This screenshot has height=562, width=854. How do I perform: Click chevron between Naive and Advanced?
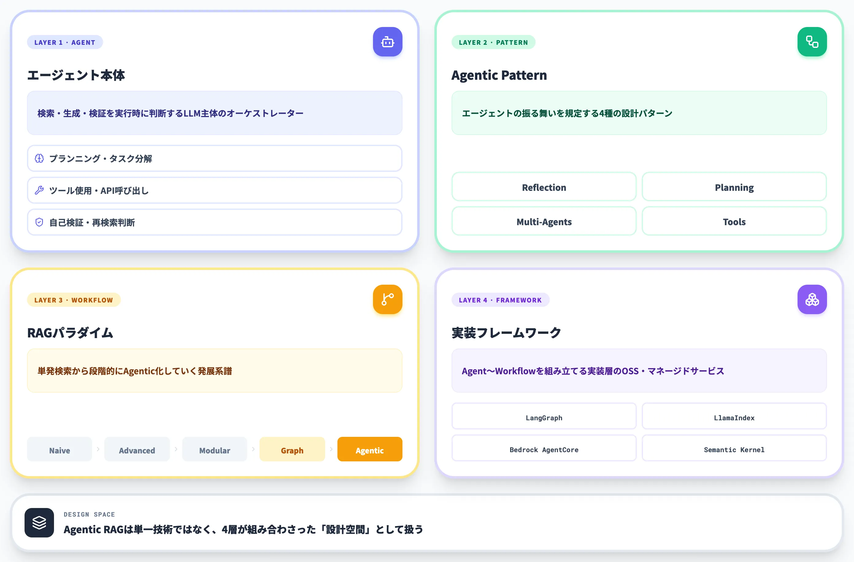98,449
